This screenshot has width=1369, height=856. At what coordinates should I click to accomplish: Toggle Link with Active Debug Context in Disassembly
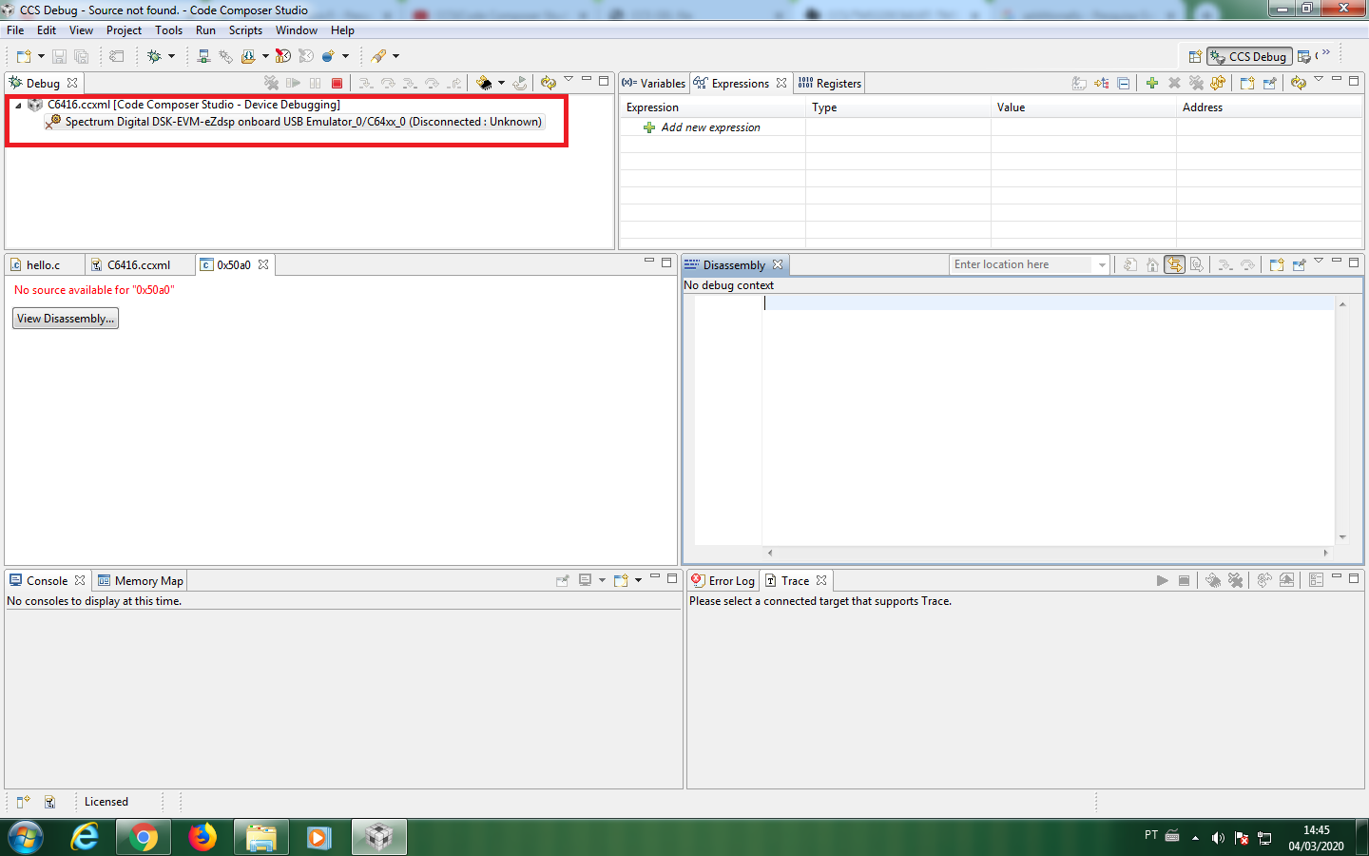tap(1175, 265)
